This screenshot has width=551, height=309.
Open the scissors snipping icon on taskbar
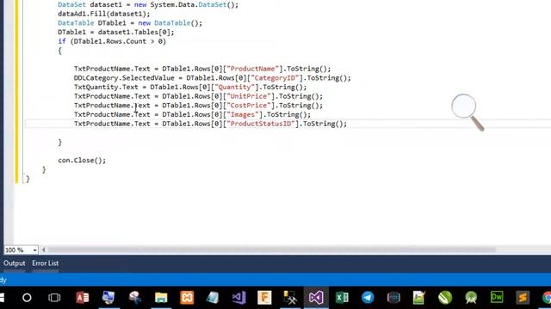click(135, 298)
